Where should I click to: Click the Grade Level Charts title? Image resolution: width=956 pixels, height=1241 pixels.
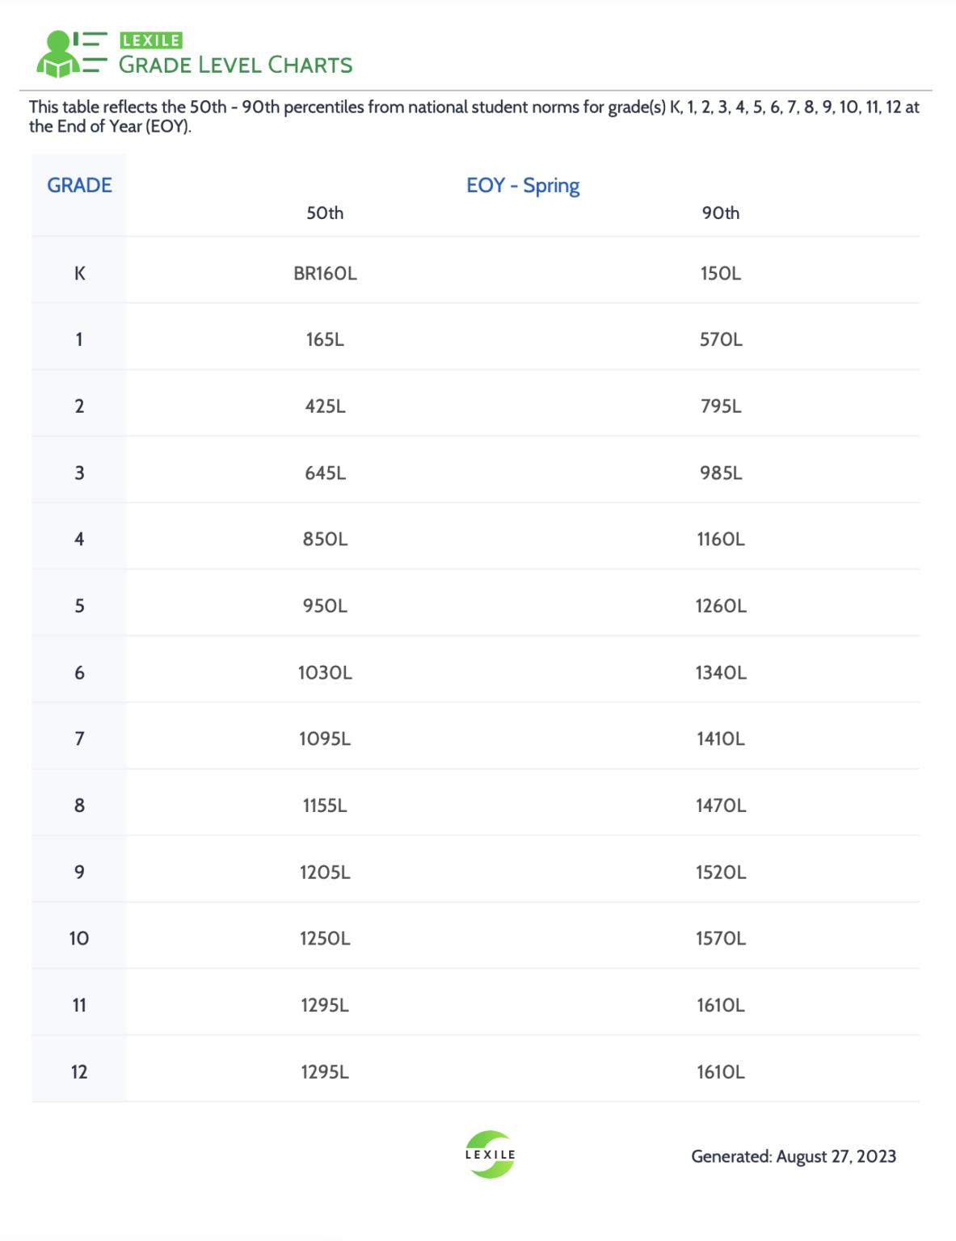click(235, 65)
